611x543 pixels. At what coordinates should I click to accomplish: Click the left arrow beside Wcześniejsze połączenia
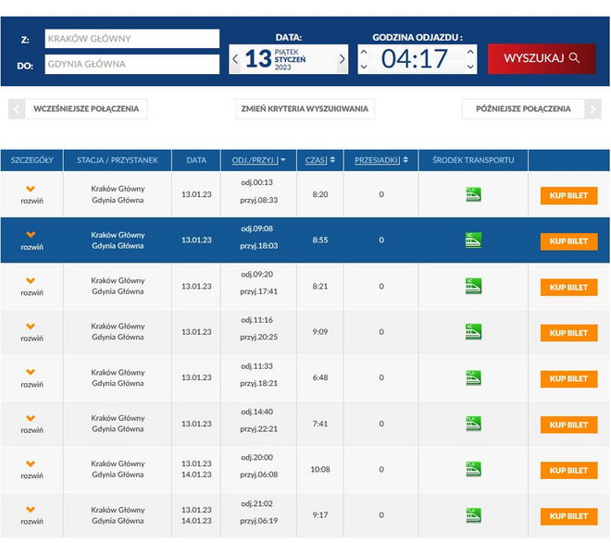click(17, 109)
